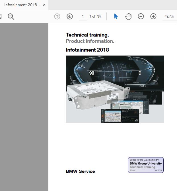Zoom out with the minus icon
Screen dimensions: 177x191
[141, 16]
